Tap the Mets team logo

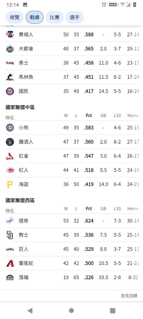pos(10,49)
